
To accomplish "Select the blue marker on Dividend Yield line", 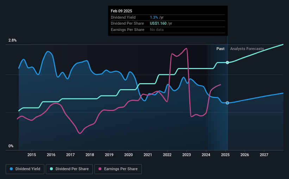I will (227, 103).
